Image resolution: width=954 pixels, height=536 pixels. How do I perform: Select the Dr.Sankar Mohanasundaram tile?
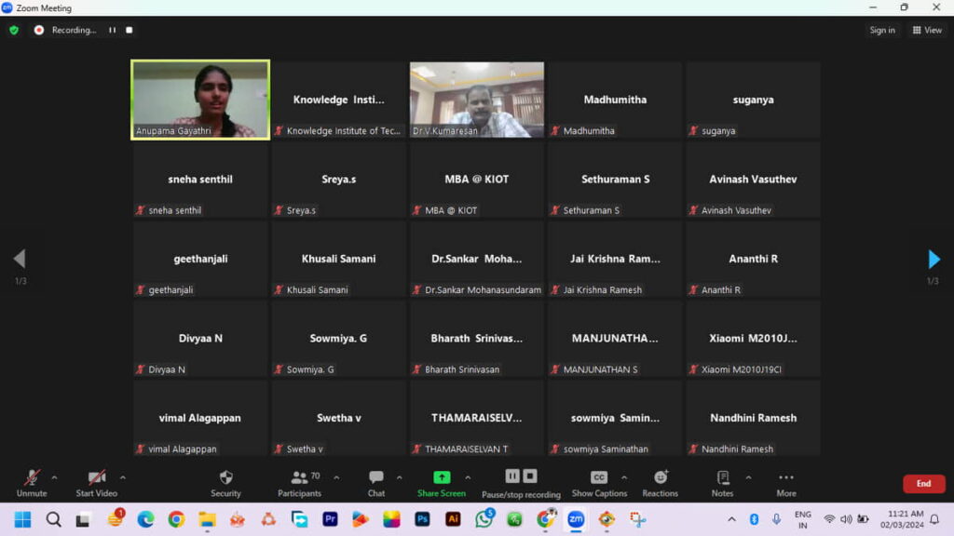click(x=477, y=259)
